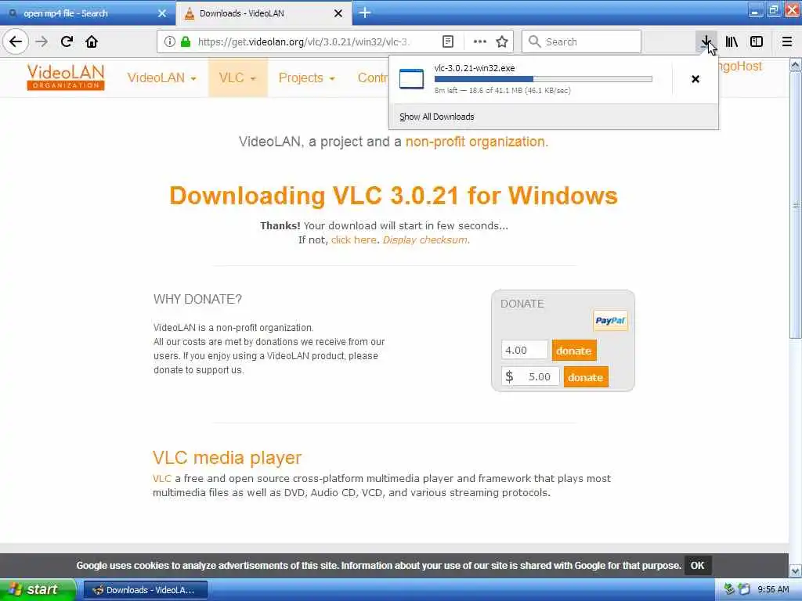Click the 'Downloading VLC 3.0.21 for Windows' heading
Image resolution: width=802 pixels, height=601 pixels.
point(393,195)
